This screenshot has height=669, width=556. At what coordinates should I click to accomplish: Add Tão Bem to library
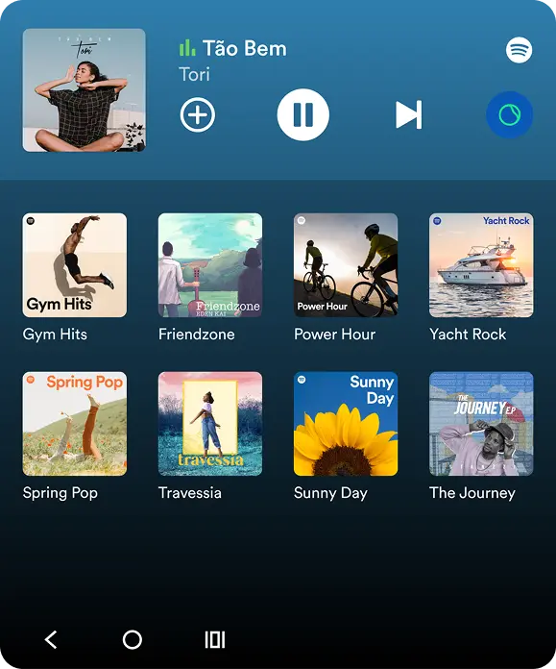(x=198, y=114)
